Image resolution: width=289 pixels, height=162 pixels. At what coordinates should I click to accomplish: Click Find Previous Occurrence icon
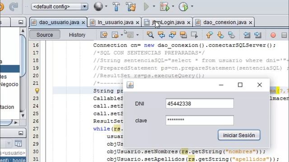click(x=161, y=35)
